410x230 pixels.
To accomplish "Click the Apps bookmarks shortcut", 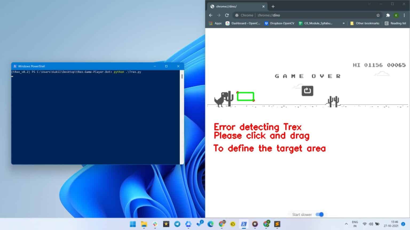I will coord(215,23).
